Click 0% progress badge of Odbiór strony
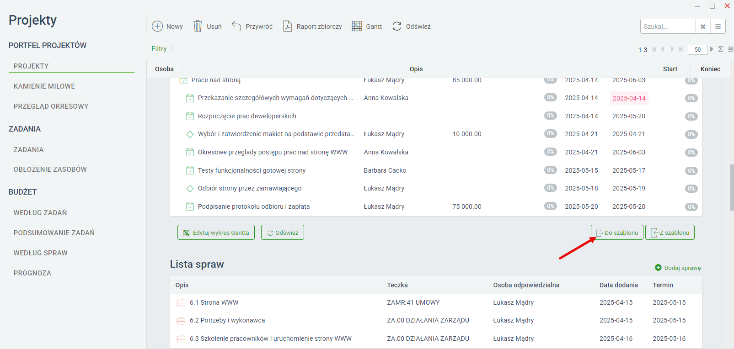Image resolution: width=734 pixels, height=349 pixels. 551,188
